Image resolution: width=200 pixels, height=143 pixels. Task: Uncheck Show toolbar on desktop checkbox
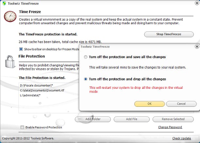click(x=21, y=49)
